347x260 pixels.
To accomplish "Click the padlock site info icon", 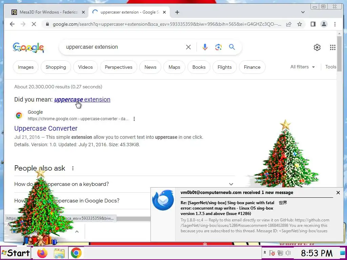I will [x=47, y=24].
